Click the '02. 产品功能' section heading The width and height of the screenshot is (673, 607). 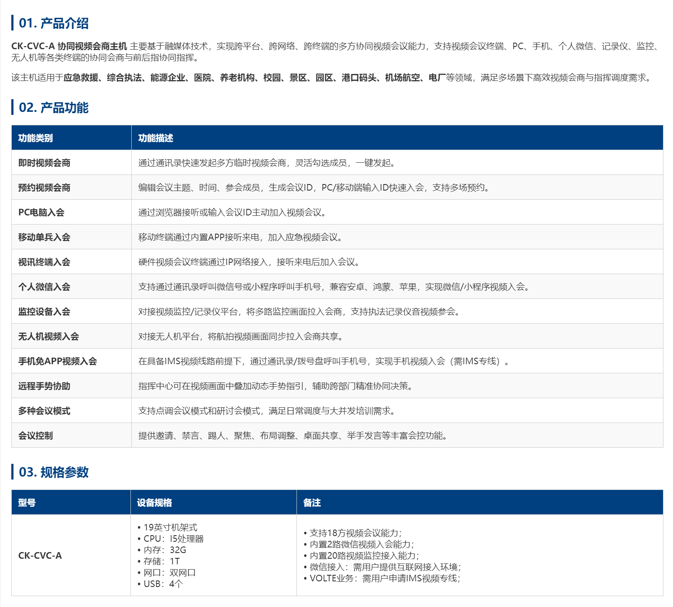53,107
